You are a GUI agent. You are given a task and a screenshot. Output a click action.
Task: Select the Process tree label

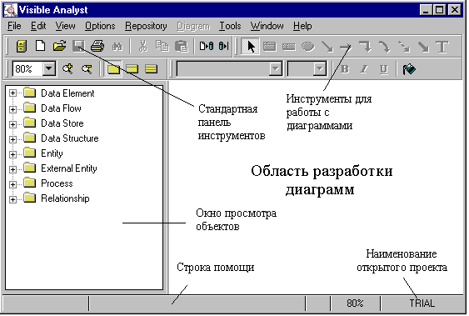coord(57,183)
